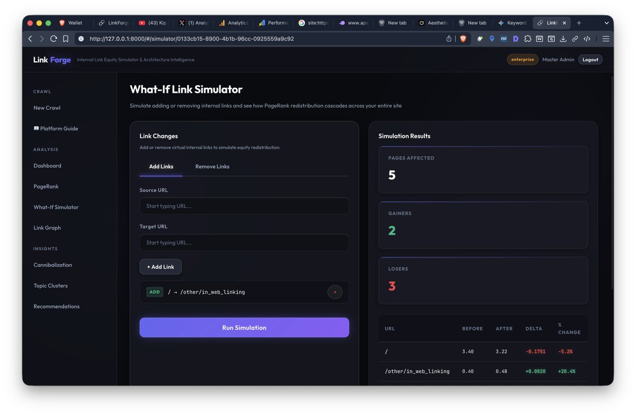Open the code brackets extension icon
636x415 pixels.
[x=587, y=39]
